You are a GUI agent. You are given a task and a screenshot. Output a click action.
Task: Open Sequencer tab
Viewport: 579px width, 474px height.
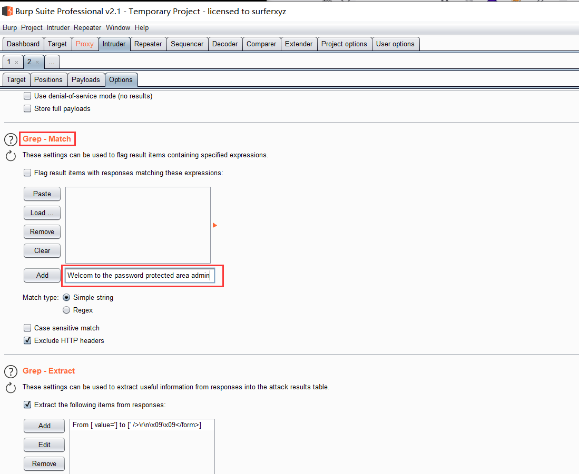[x=187, y=44]
